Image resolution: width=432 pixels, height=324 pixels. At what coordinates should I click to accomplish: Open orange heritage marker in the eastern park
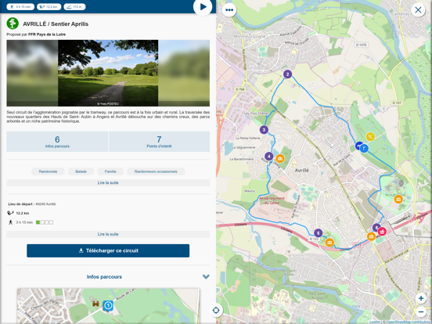point(398,199)
